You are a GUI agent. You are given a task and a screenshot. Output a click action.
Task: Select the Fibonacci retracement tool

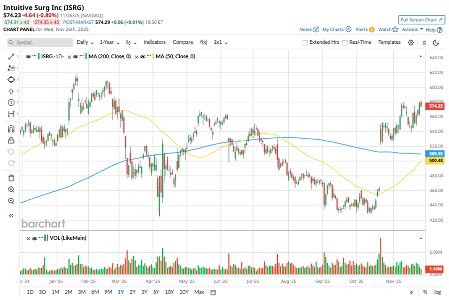pyautogui.click(x=11, y=68)
